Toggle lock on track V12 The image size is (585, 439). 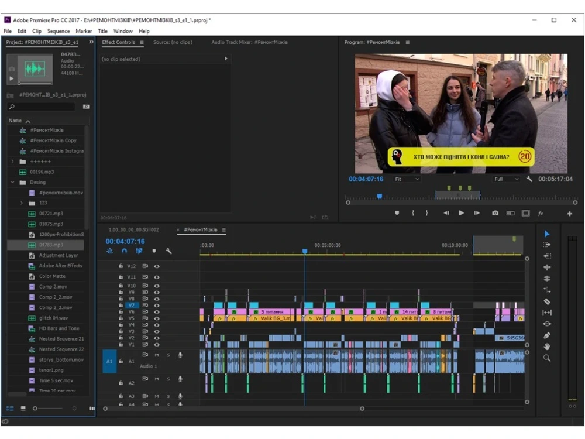pos(121,266)
